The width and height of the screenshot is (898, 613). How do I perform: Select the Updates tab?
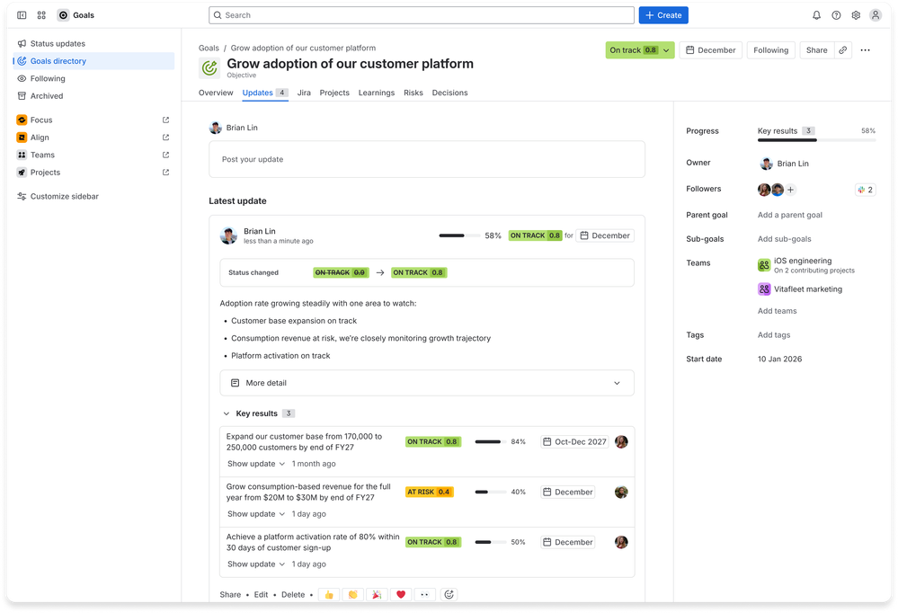(265, 93)
